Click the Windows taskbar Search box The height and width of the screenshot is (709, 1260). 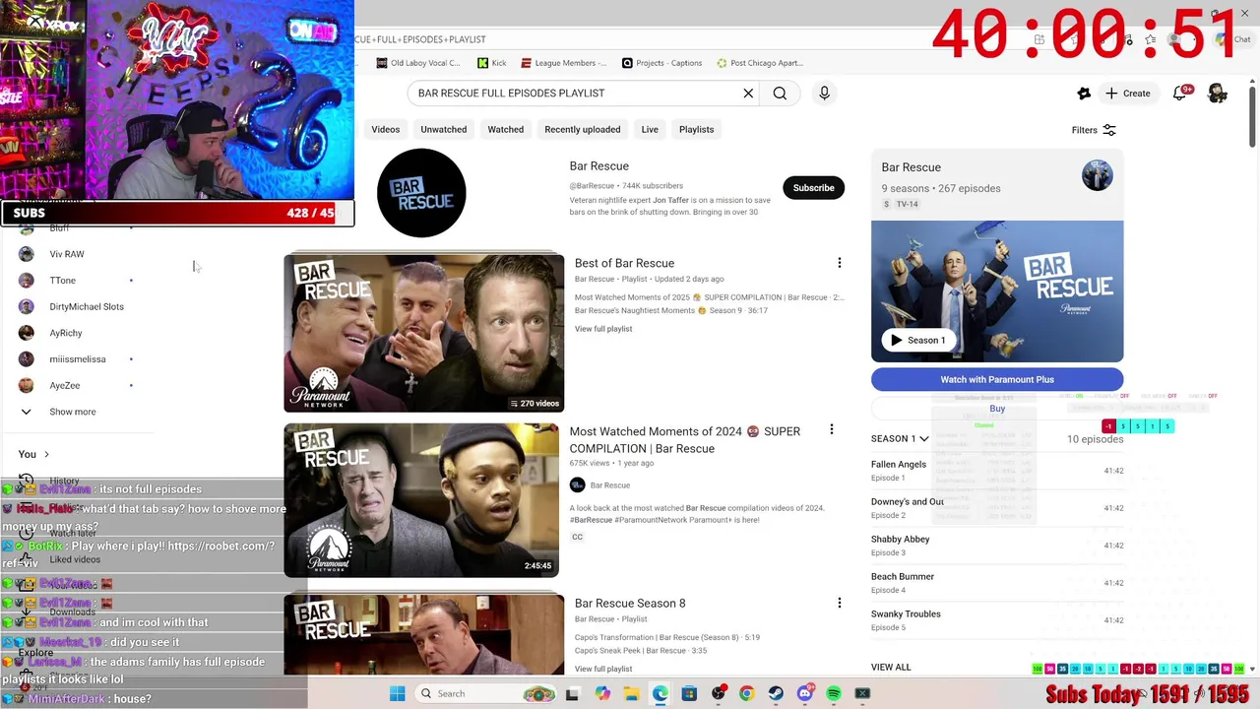point(485,693)
